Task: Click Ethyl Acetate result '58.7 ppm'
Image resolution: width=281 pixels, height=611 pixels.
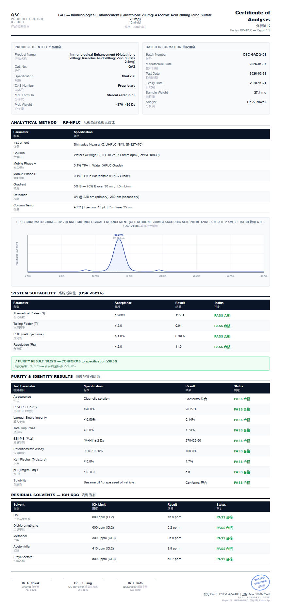Action: (x=174, y=559)
